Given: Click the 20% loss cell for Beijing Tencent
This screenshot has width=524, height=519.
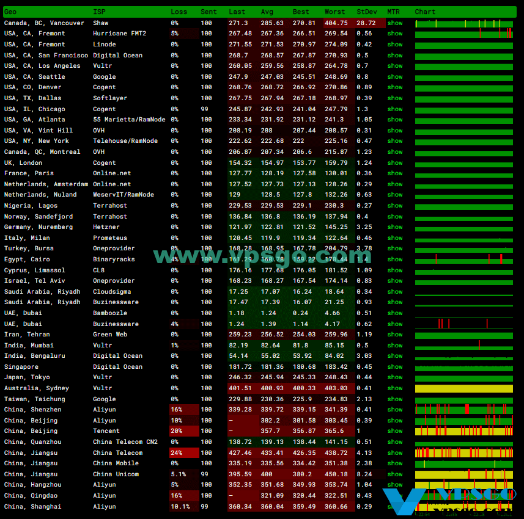Looking at the screenshot, I should (184, 431).
